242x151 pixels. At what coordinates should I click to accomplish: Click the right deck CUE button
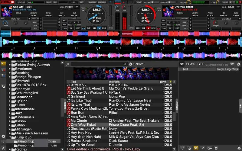point(137,28)
